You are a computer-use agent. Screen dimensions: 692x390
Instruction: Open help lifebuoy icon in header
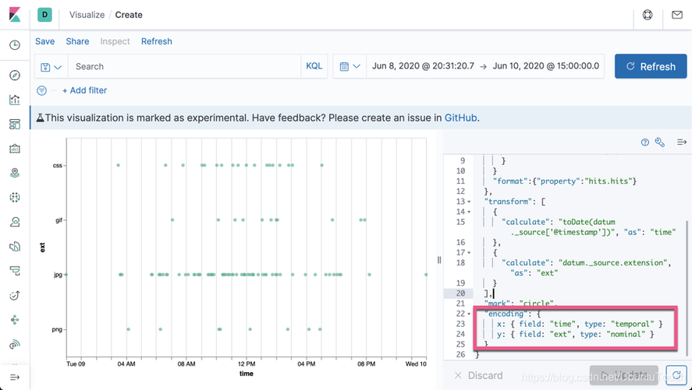click(x=648, y=15)
